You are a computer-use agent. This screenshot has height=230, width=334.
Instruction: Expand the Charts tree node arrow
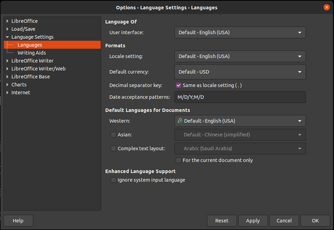7,85
